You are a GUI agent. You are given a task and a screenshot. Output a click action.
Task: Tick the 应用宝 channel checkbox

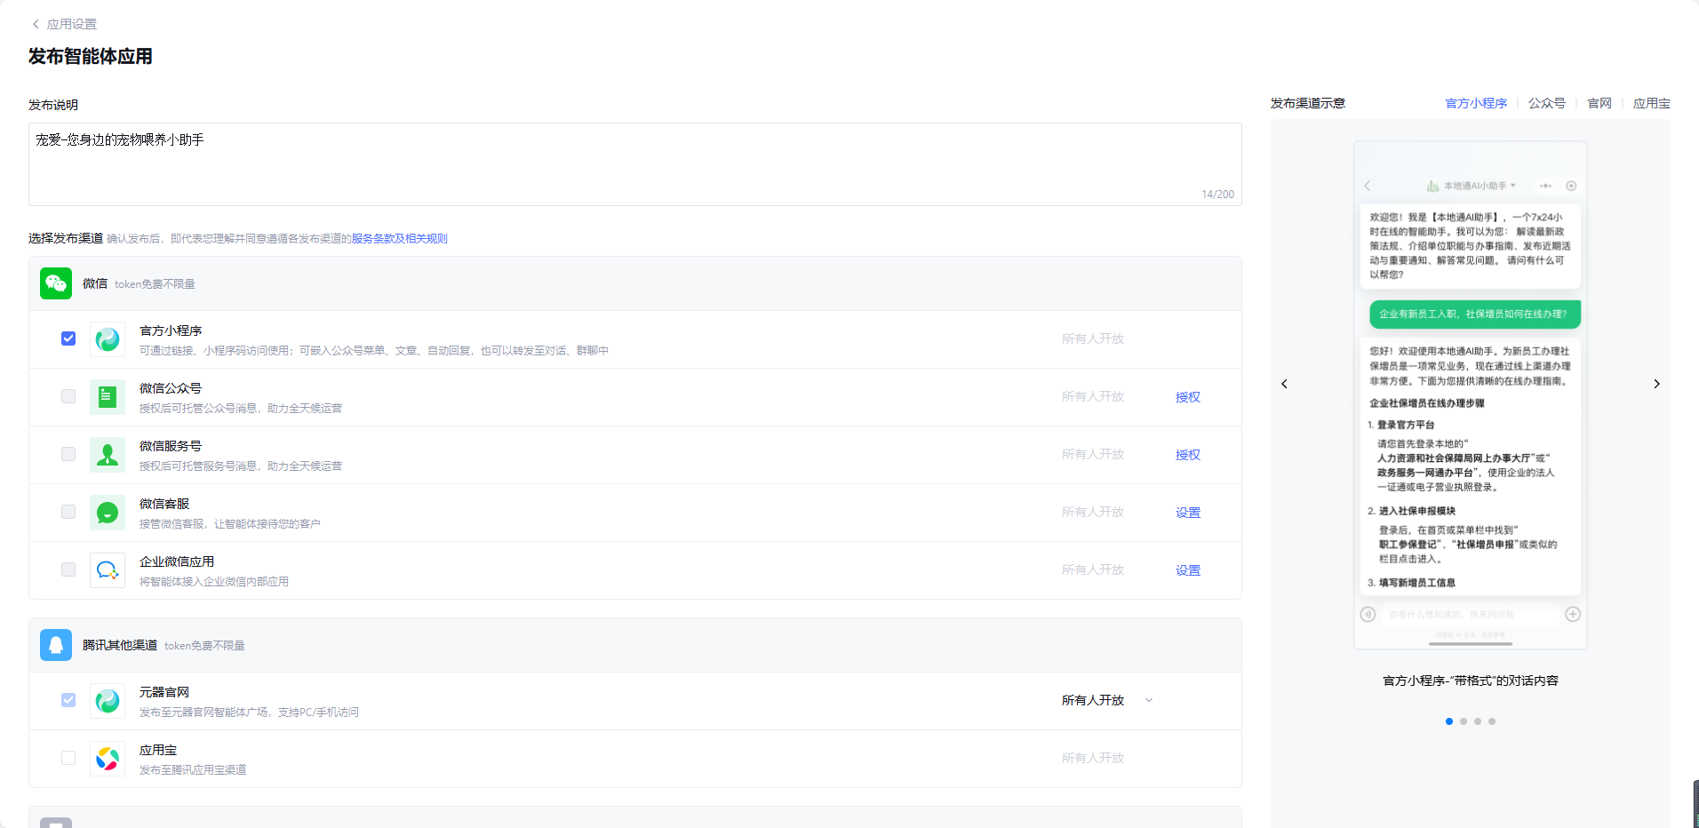[x=68, y=758]
